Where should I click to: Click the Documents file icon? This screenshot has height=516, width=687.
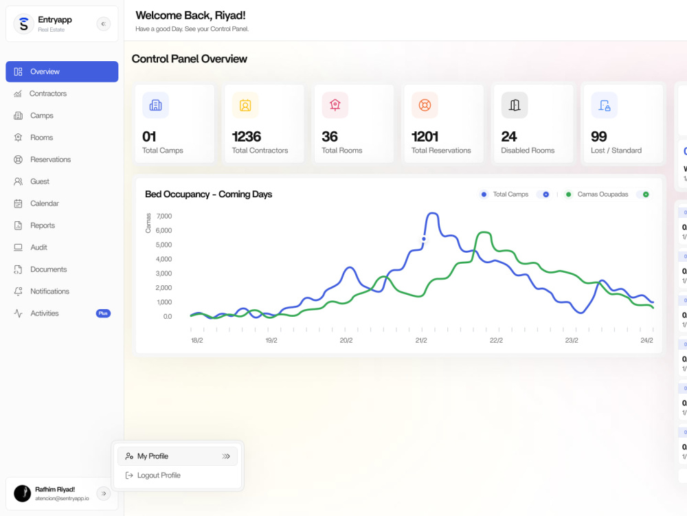pyautogui.click(x=18, y=269)
